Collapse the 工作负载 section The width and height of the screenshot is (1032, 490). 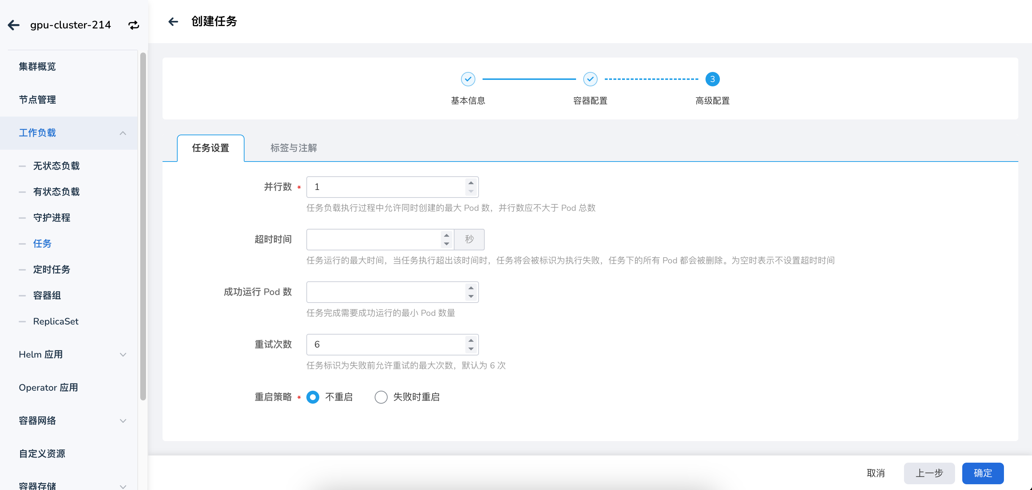123,133
